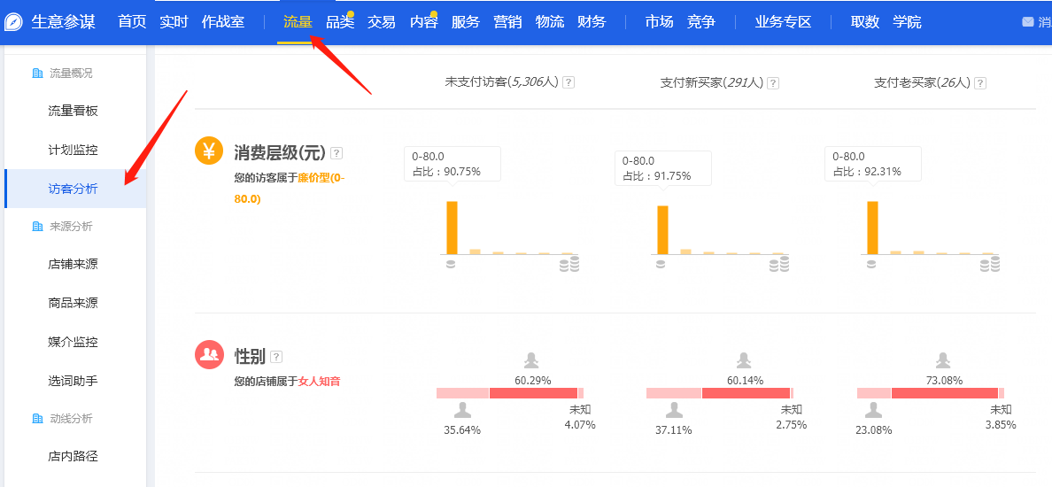Expand the 动线分析 sidebar section
Viewport: 1052px width, 487px height.
point(71,419)
